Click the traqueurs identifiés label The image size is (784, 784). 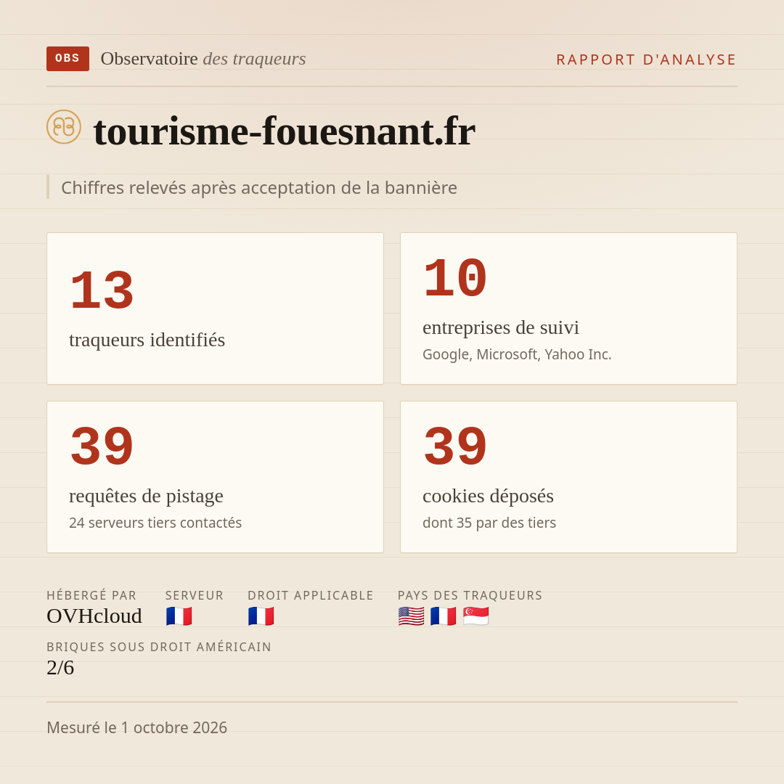pos(147,340)
